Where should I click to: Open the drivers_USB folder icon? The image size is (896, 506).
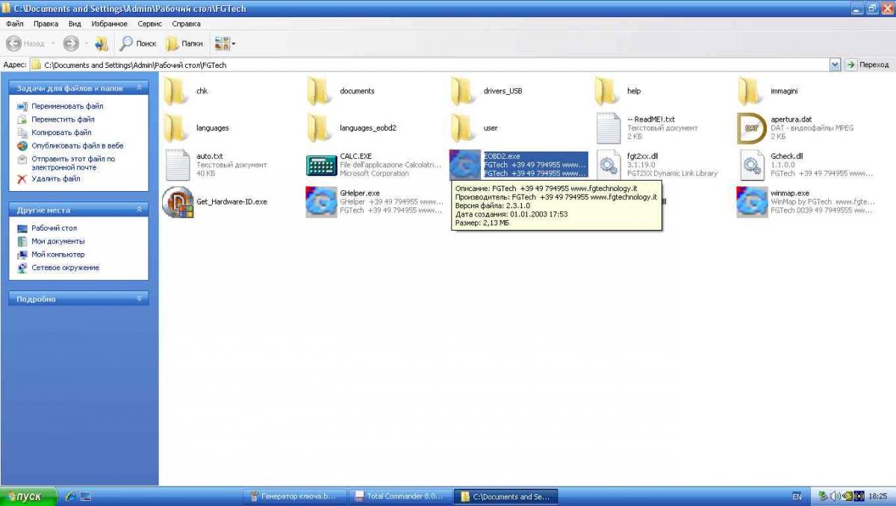464,91
